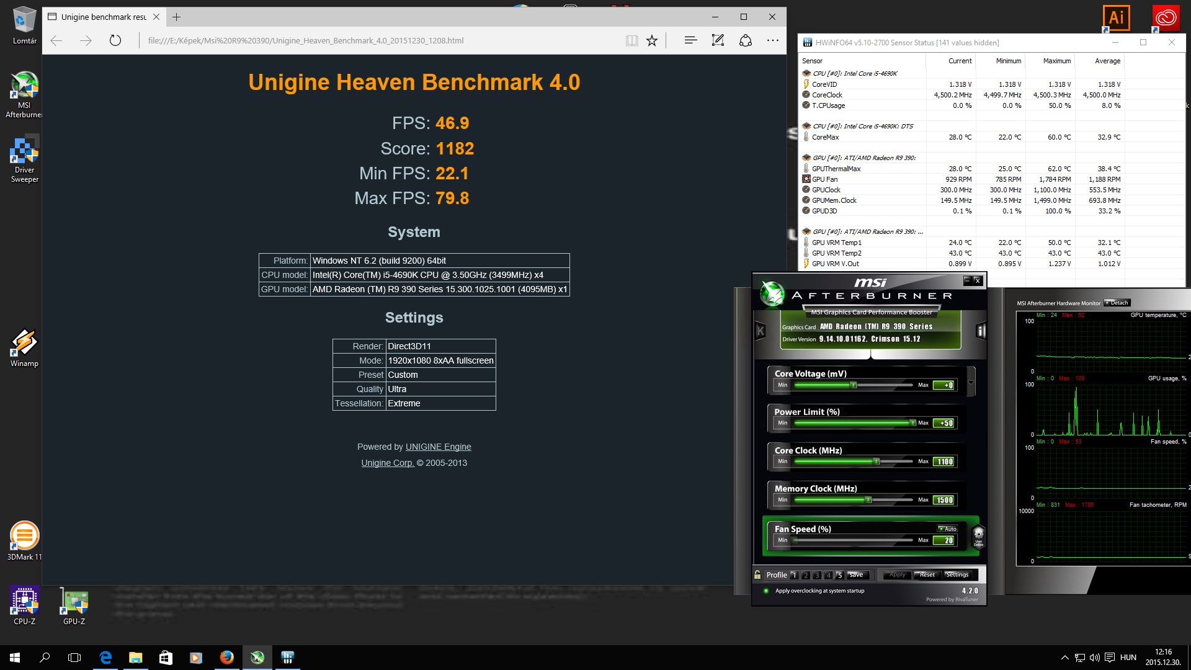Select the Unigine benchmark result tab
The height and width of the screenshot is (670, 1191).
(104, 17)
